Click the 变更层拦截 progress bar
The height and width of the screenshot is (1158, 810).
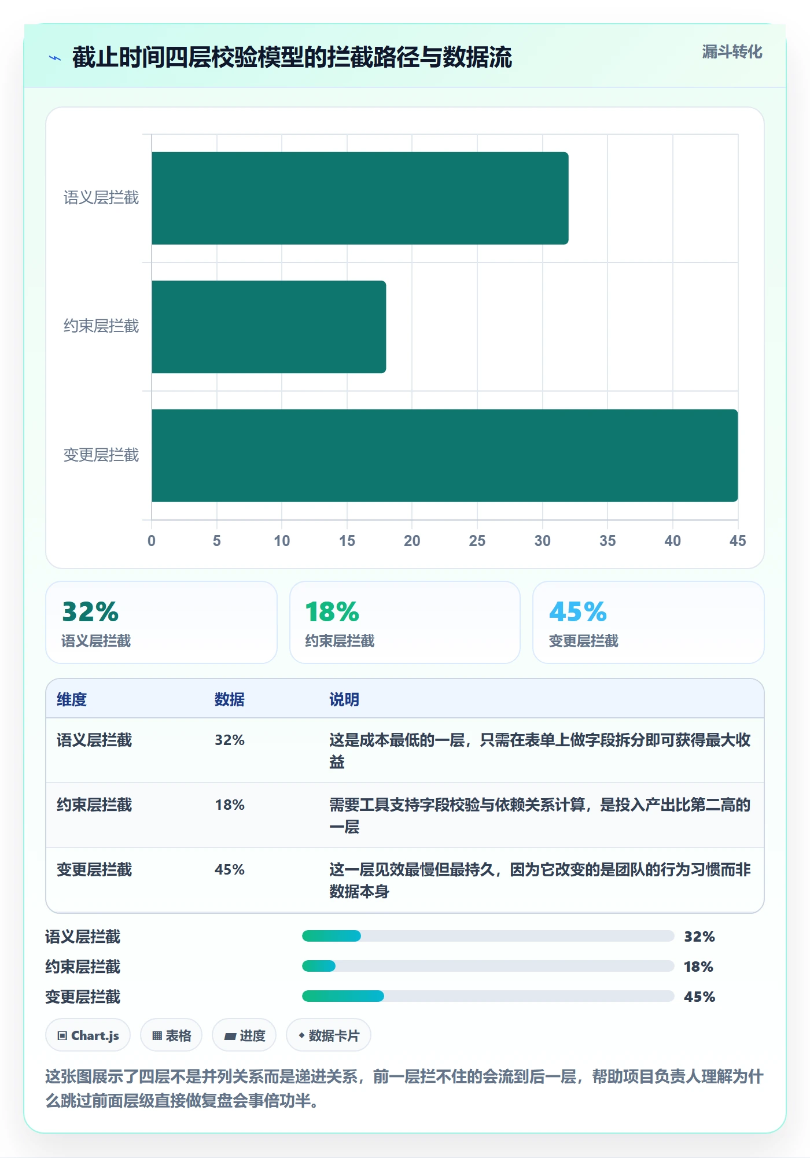(488, 996)
